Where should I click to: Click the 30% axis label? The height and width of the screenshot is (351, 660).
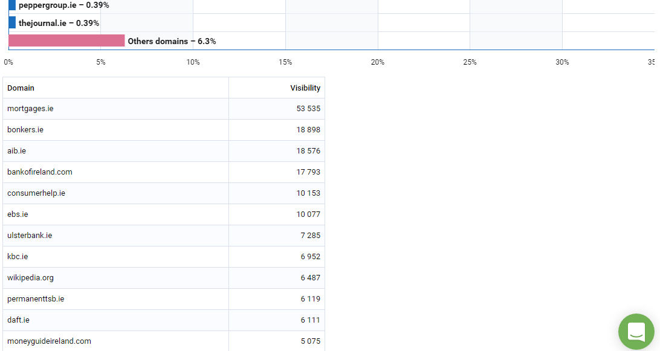562,62
